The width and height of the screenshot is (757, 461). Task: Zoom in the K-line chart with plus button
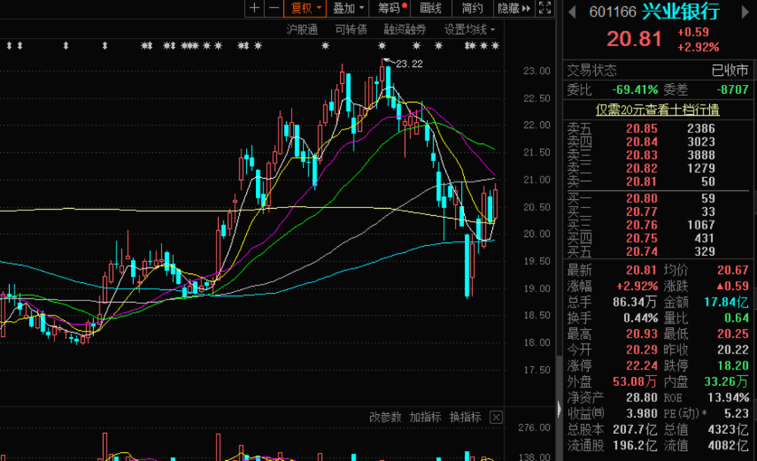[x=254, y=8]
